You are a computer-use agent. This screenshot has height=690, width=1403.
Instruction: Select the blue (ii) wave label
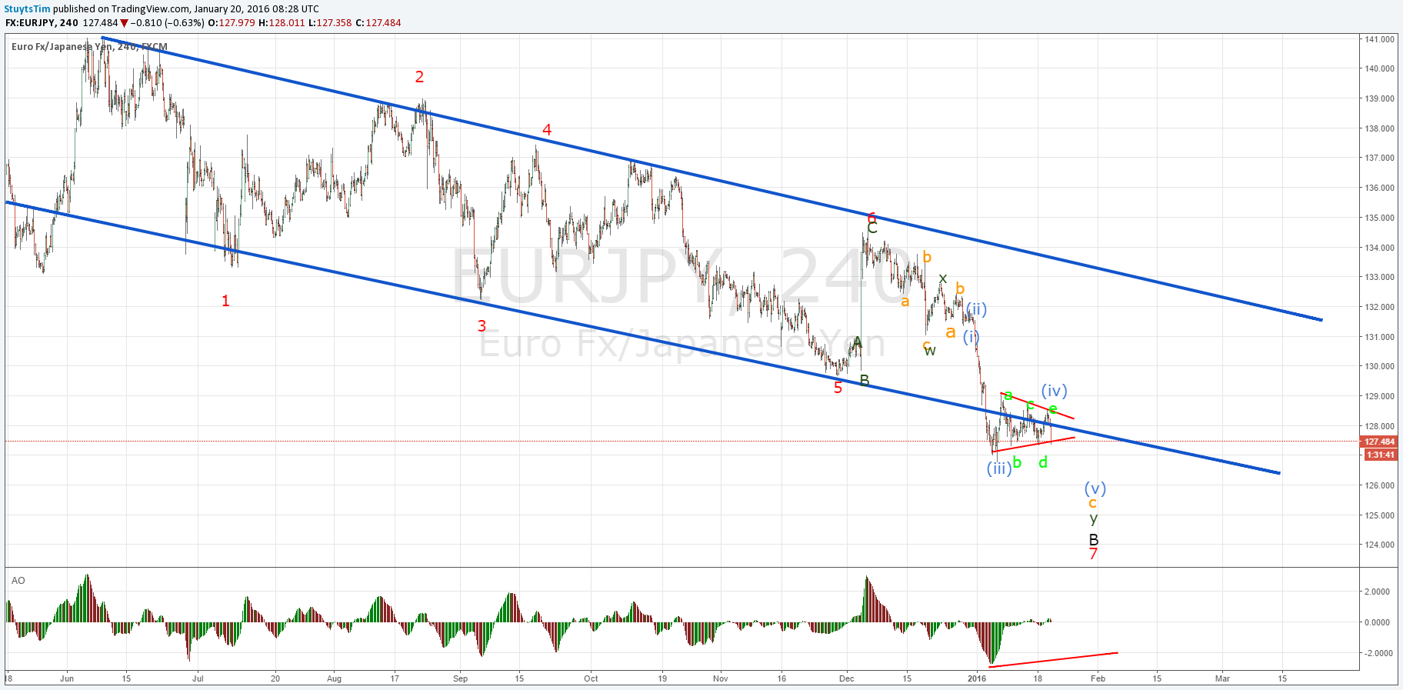(x=977, y=309)
